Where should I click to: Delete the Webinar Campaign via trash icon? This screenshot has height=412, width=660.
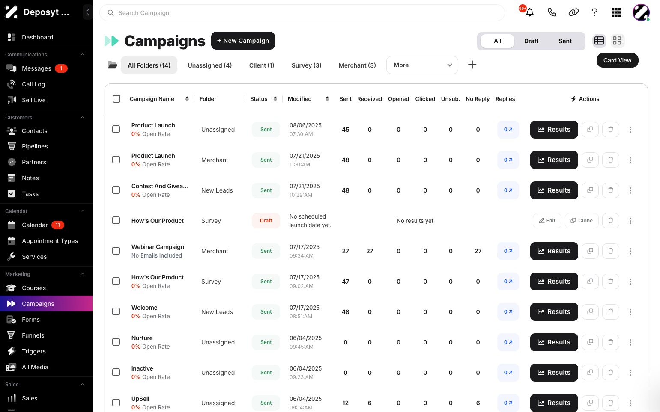click(x=611, y=251)
